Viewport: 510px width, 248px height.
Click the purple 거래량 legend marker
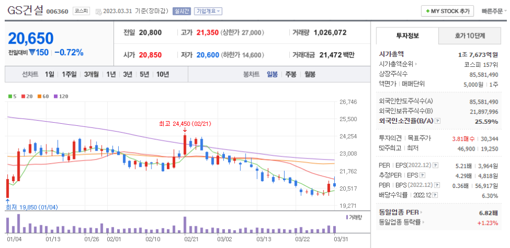click(347, 217)
